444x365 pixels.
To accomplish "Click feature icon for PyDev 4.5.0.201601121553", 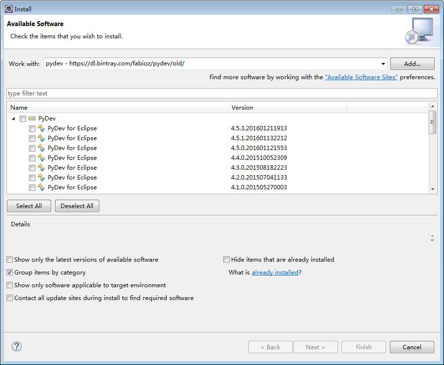I will pyautogui.click(x=41, y=148).
